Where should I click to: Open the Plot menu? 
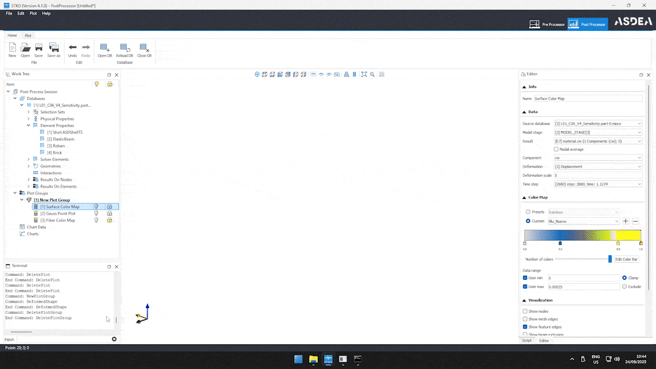[33, 13]
